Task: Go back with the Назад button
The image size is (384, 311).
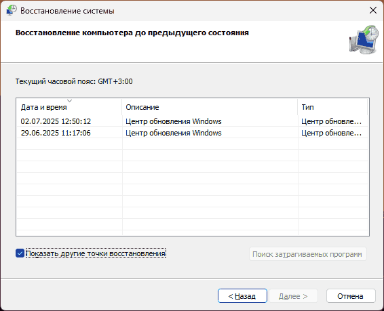Action: tap(242, 296)
